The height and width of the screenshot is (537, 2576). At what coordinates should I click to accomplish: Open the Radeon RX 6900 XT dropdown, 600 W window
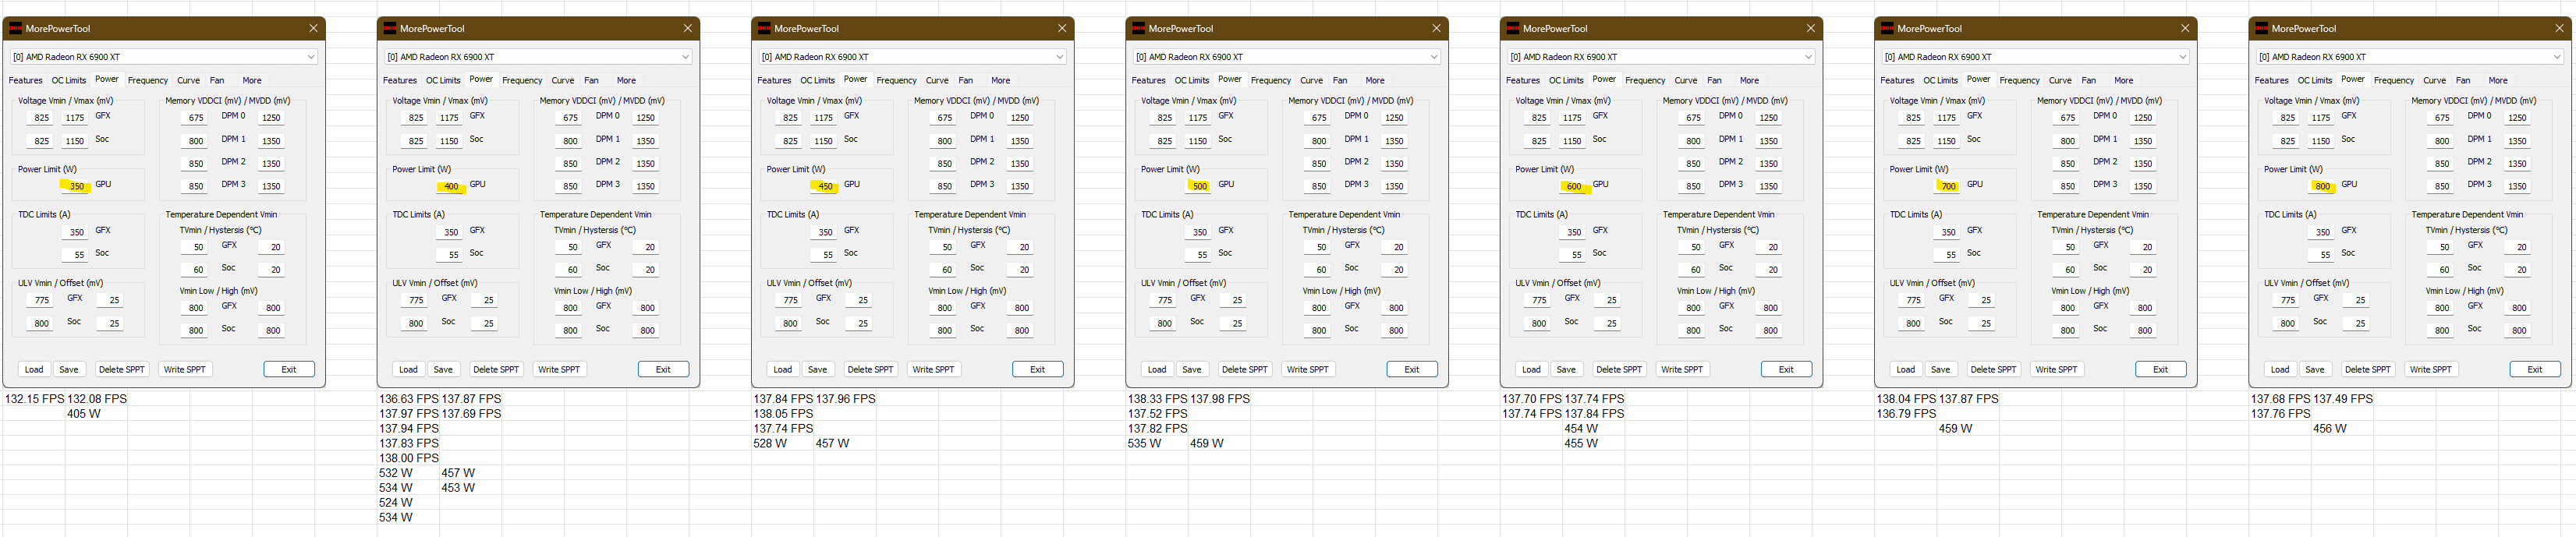(1661, 57)
